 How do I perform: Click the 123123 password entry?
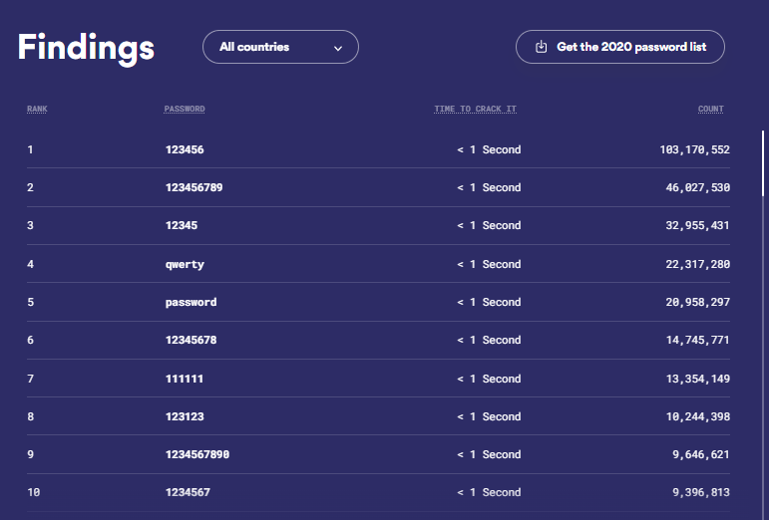click(x=185, y=416)
